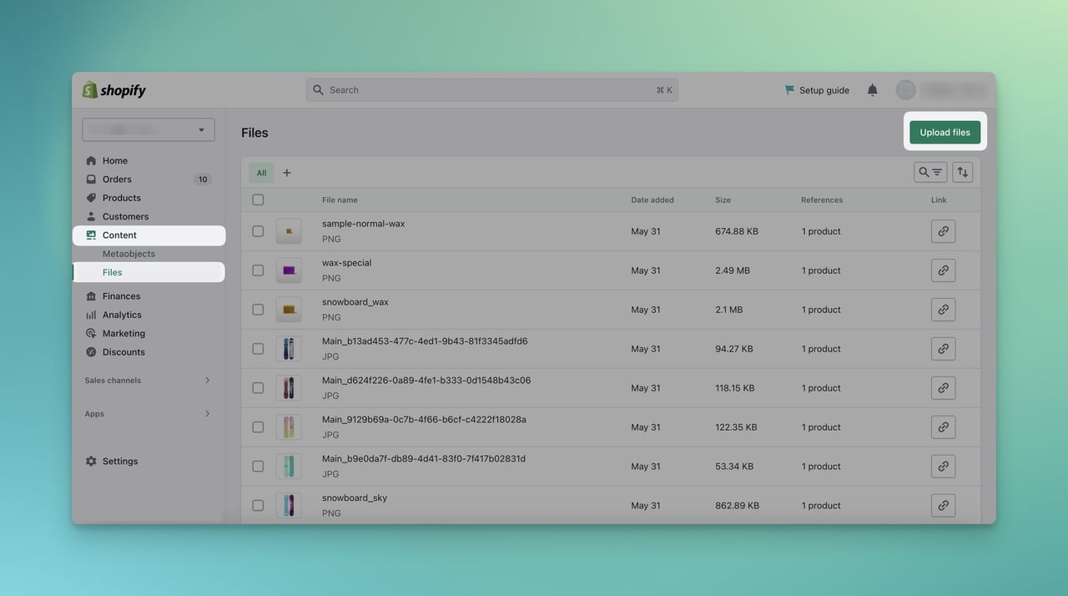
Task: Select the All tab
Action: [x=261, y=173]
